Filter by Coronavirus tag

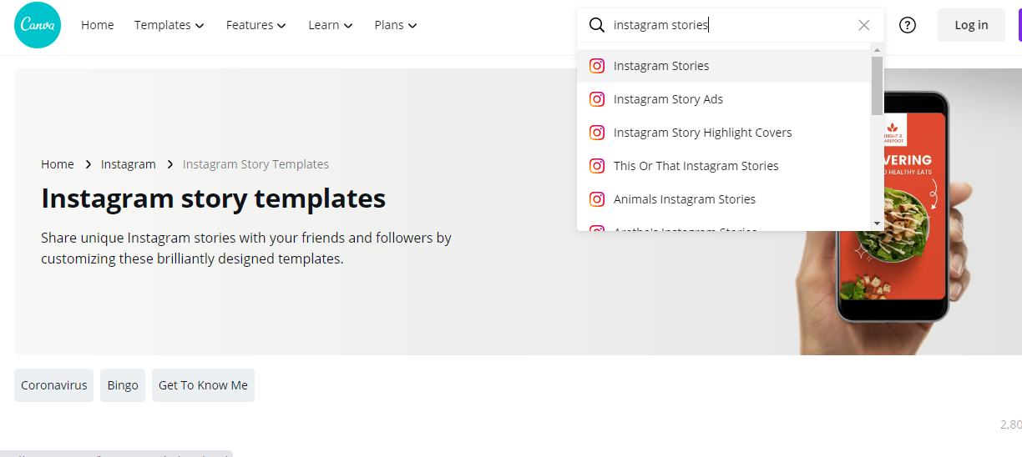pos(54,385)
